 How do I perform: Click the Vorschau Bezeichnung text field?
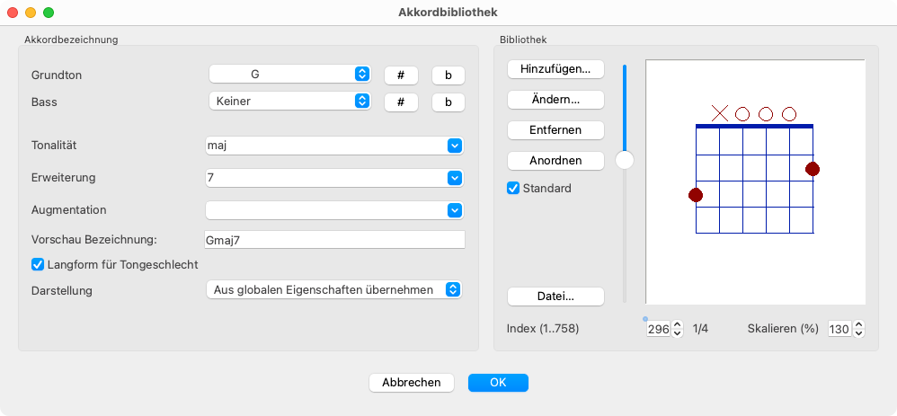tap(334, 240)
